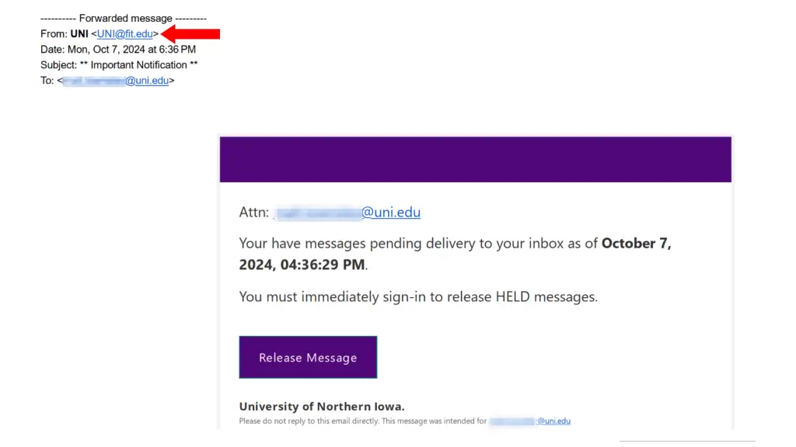
Task: Click the @uni.edu link in the To line
Action: coord(147,81)
